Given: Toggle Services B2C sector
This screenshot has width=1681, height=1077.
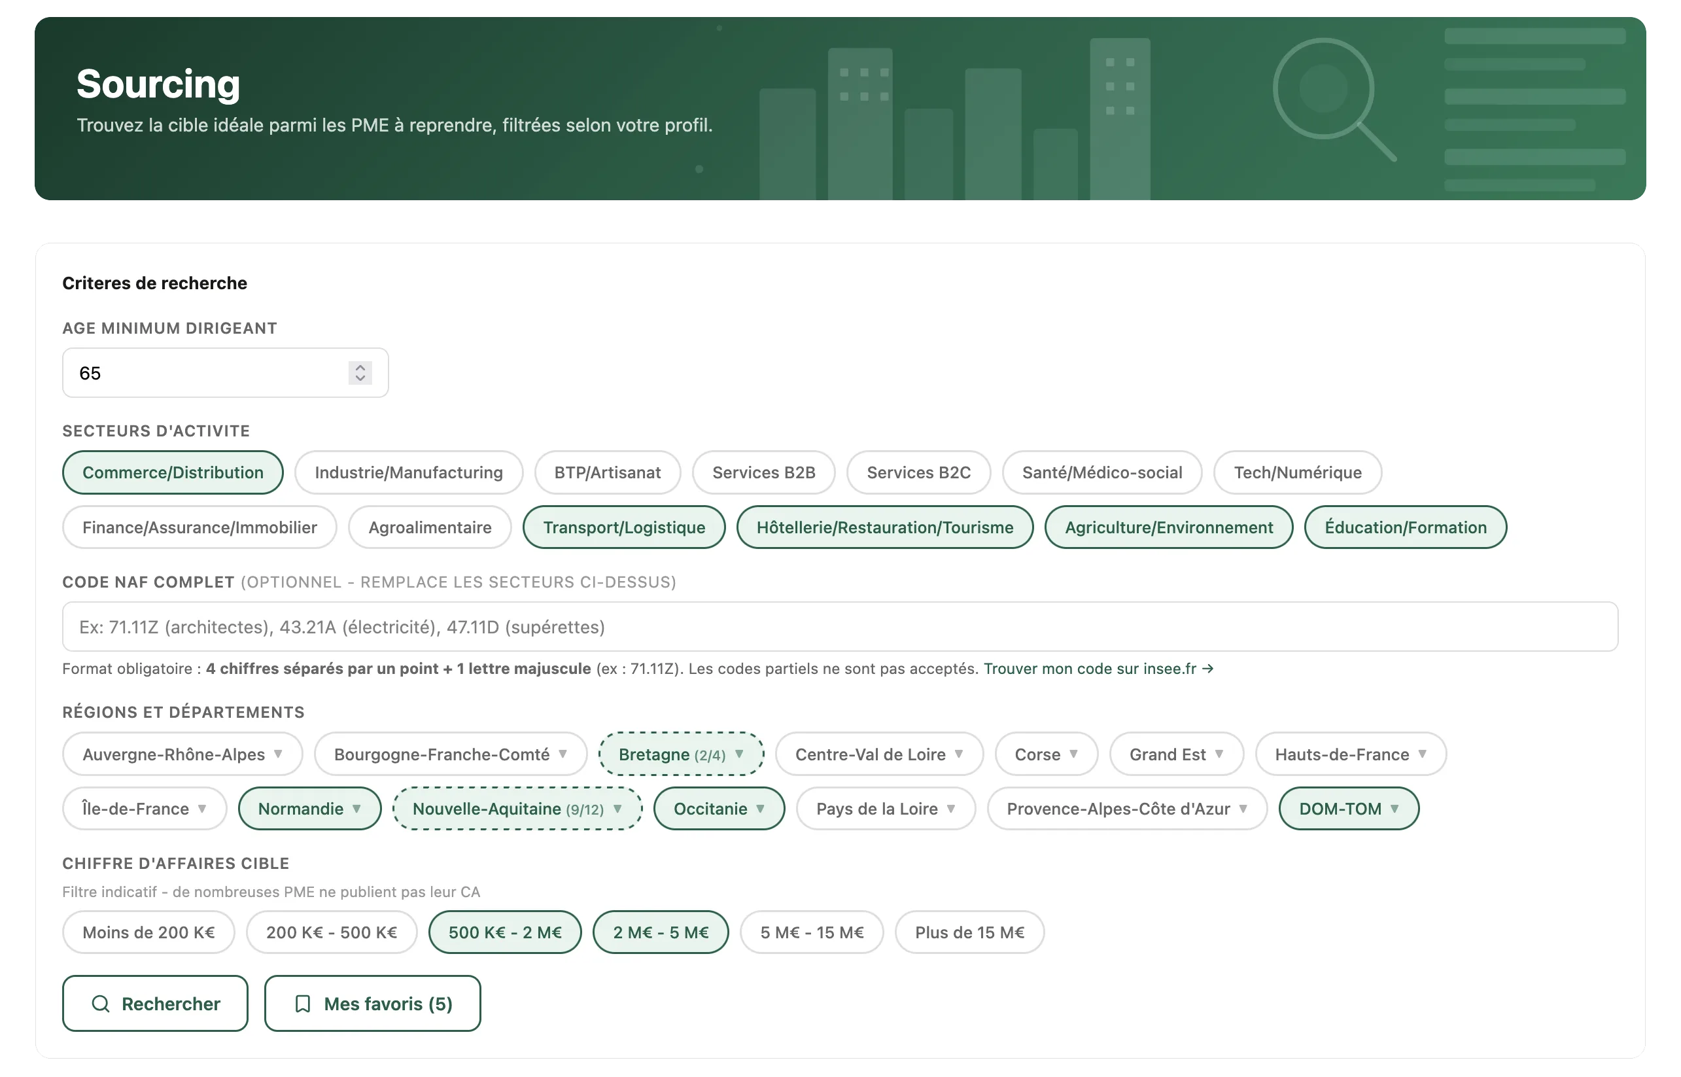Looking at the screenshot, I should (x=918, y=472).
